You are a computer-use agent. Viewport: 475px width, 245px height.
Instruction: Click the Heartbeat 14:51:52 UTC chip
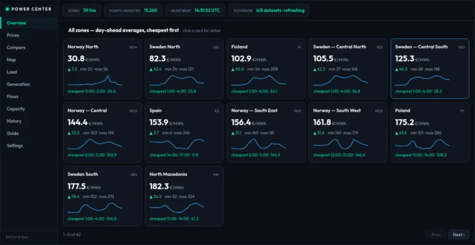pos(195,10)
